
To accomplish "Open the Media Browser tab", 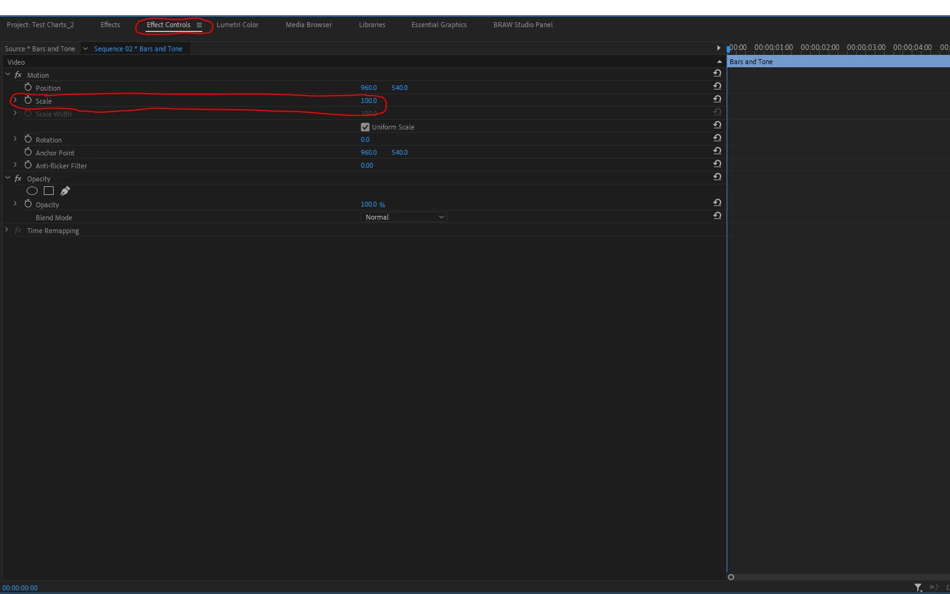I will [x=308, y=25].
